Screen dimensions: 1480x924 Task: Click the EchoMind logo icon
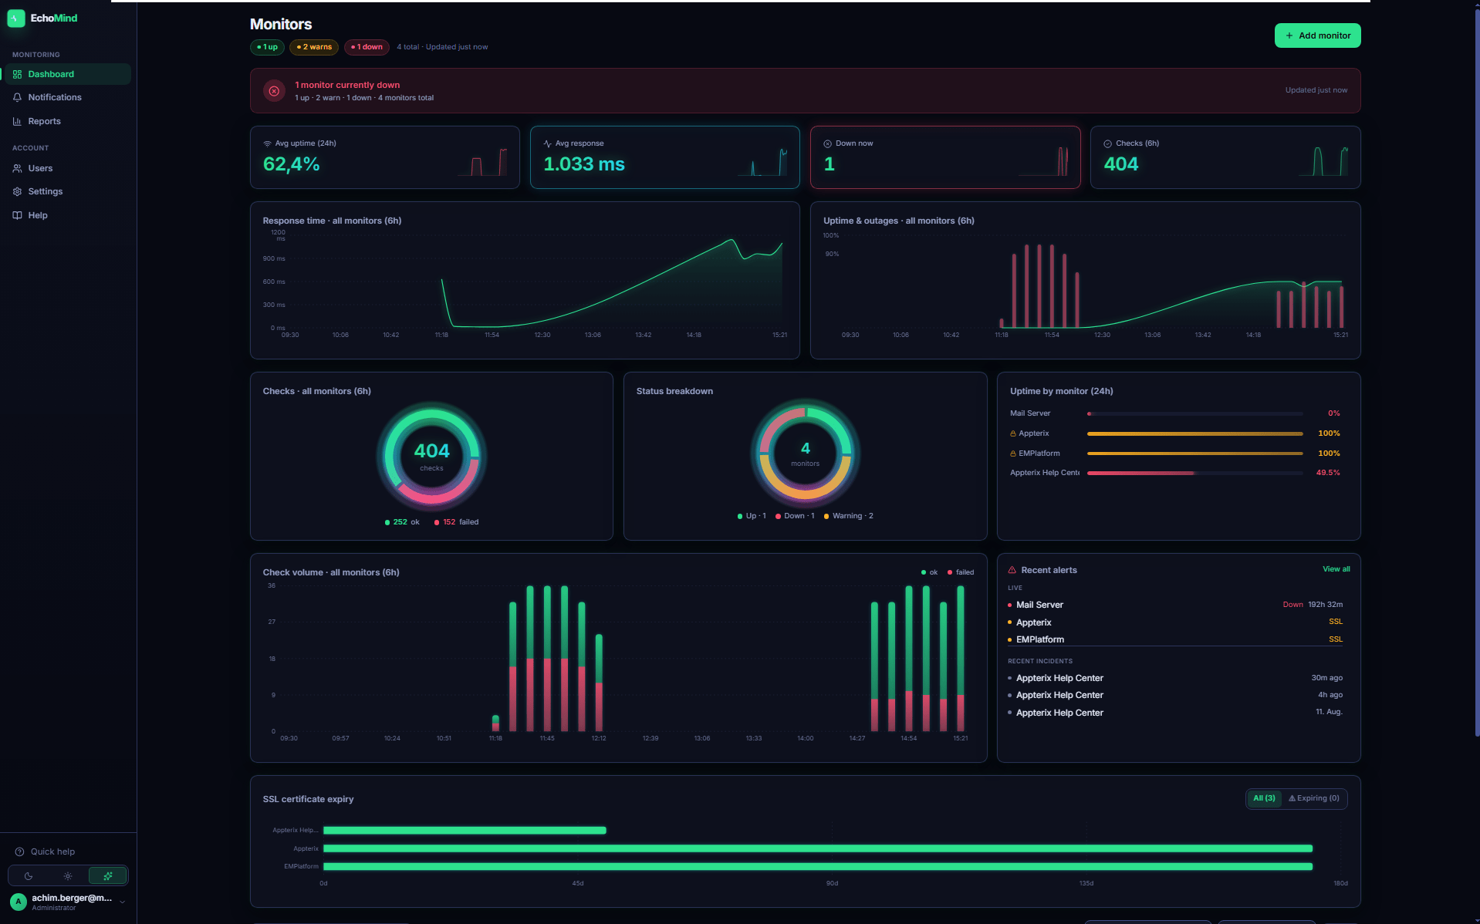pyautogui.click(x=16, y=19)
